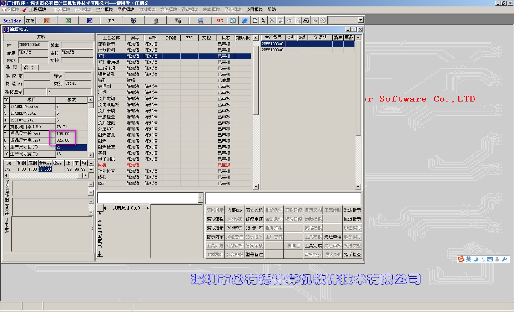The image size is (514, 312).
Task: Open the SPC toolbar button
Action: (x=220, y=21)
